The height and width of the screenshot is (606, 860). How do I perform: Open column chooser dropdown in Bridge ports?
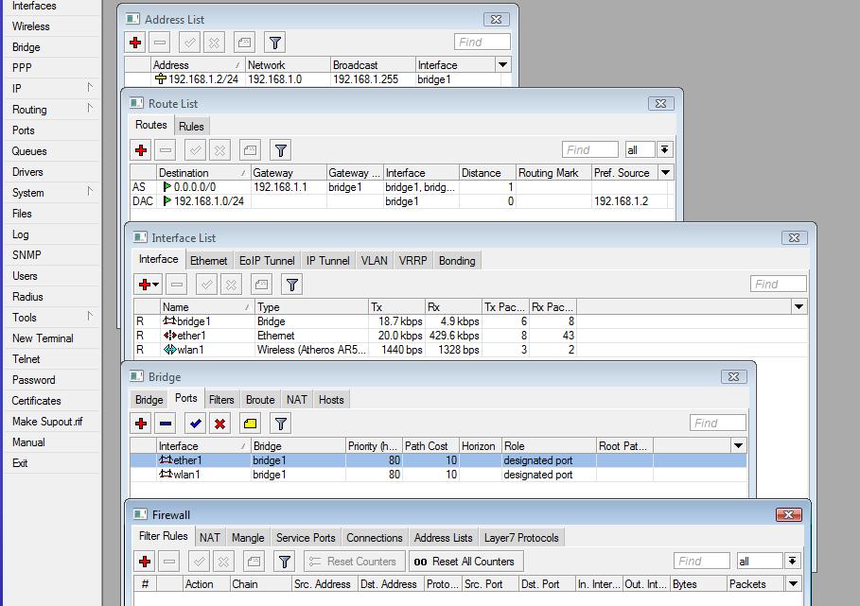pos(738,445)
